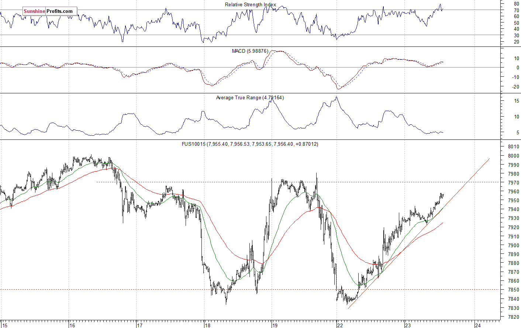Click RSI axis value 80
Viewport: 521px width, 328px height.
click(x=516, y=4)
